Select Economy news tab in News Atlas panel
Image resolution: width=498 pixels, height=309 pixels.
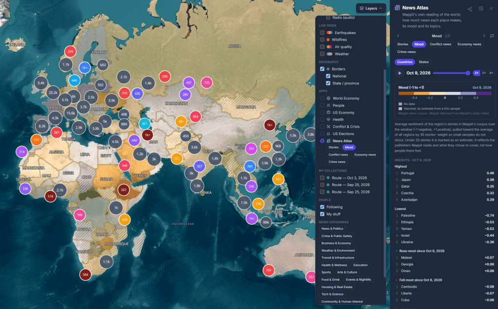tap(469, 44)
